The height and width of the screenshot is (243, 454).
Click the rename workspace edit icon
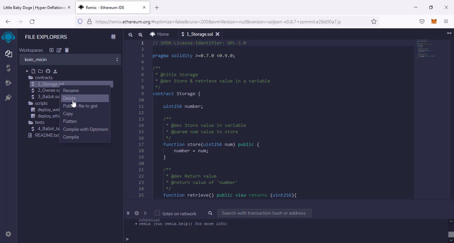point(59,50)
